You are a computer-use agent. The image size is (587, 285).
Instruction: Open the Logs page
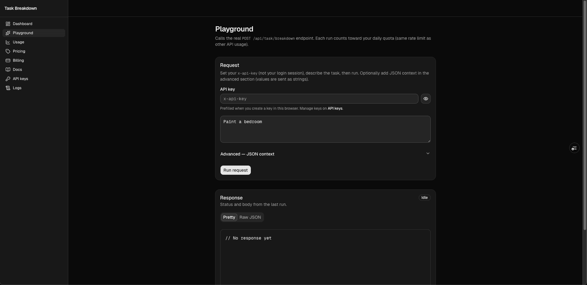pos(17,88)
